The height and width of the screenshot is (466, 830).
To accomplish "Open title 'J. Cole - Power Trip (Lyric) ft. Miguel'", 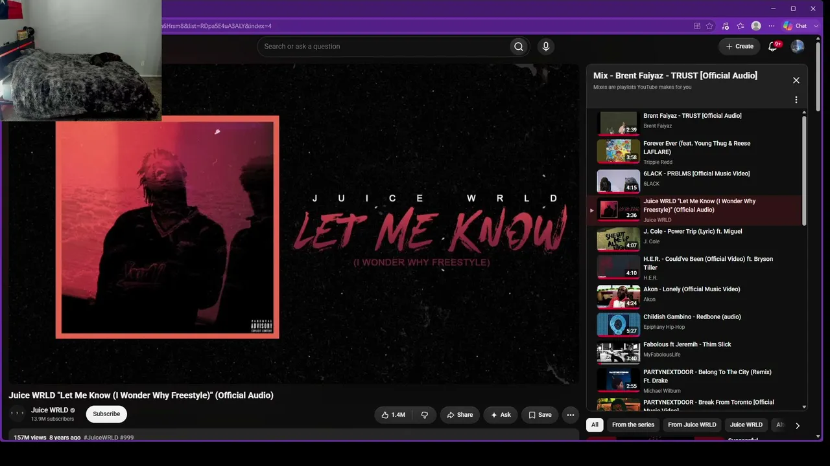I will click(693, 231).
